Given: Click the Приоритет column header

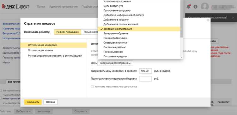Looking at the screenshot, I should click(223, 102).
